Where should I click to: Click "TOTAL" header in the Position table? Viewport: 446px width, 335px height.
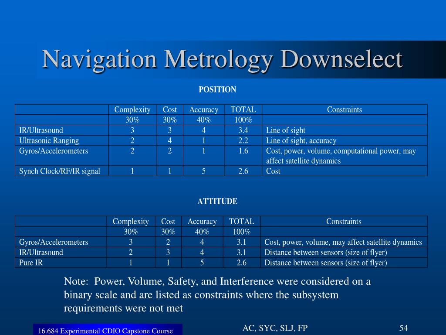click(x=243, y=109)
